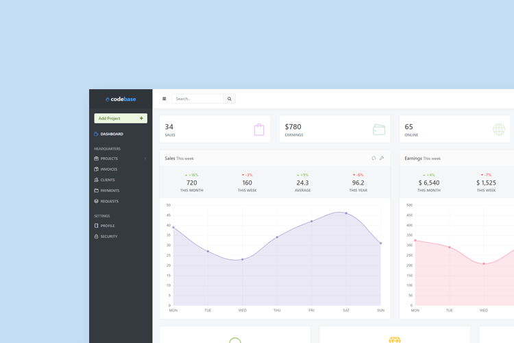Open Invoices in the sidebar
This screenshot has height=343, width=514.
coord(108,169)
